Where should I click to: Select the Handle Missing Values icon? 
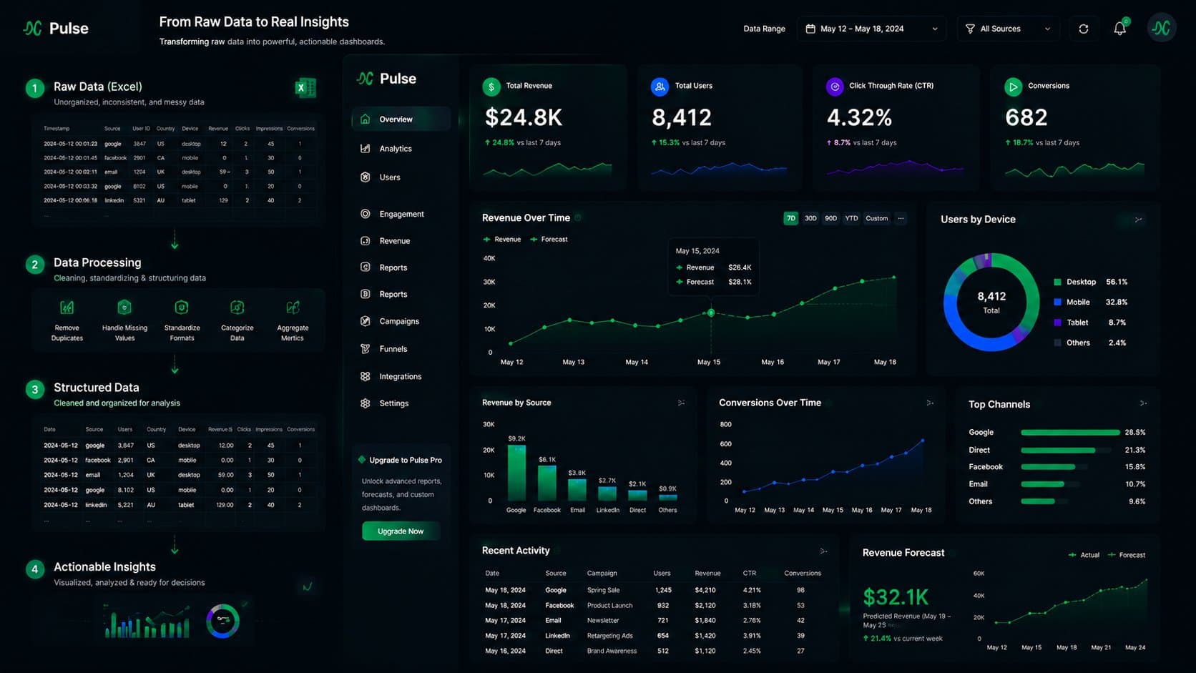click(124, 308)
